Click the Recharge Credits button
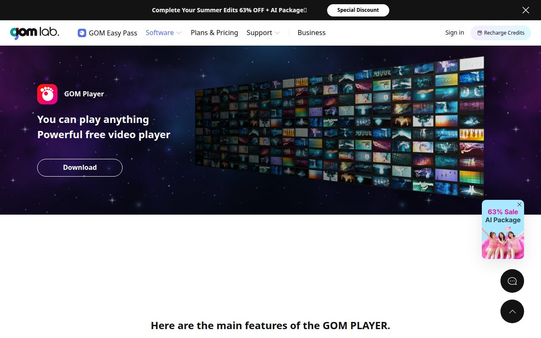 pyautogui.click(x=501, y=33)
